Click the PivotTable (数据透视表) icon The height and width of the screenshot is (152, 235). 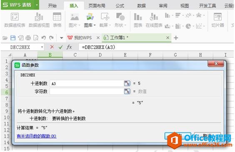click(x=15, y=17)
